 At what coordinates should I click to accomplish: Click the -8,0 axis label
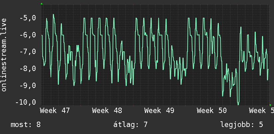click(28, 68)
